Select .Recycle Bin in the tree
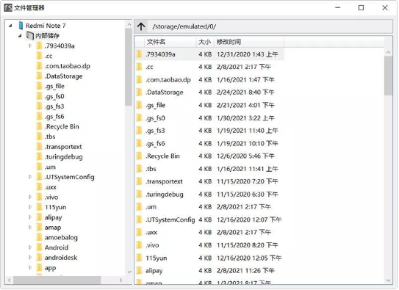This screenshot has height=290, width=399. click(x=62, y=126)
